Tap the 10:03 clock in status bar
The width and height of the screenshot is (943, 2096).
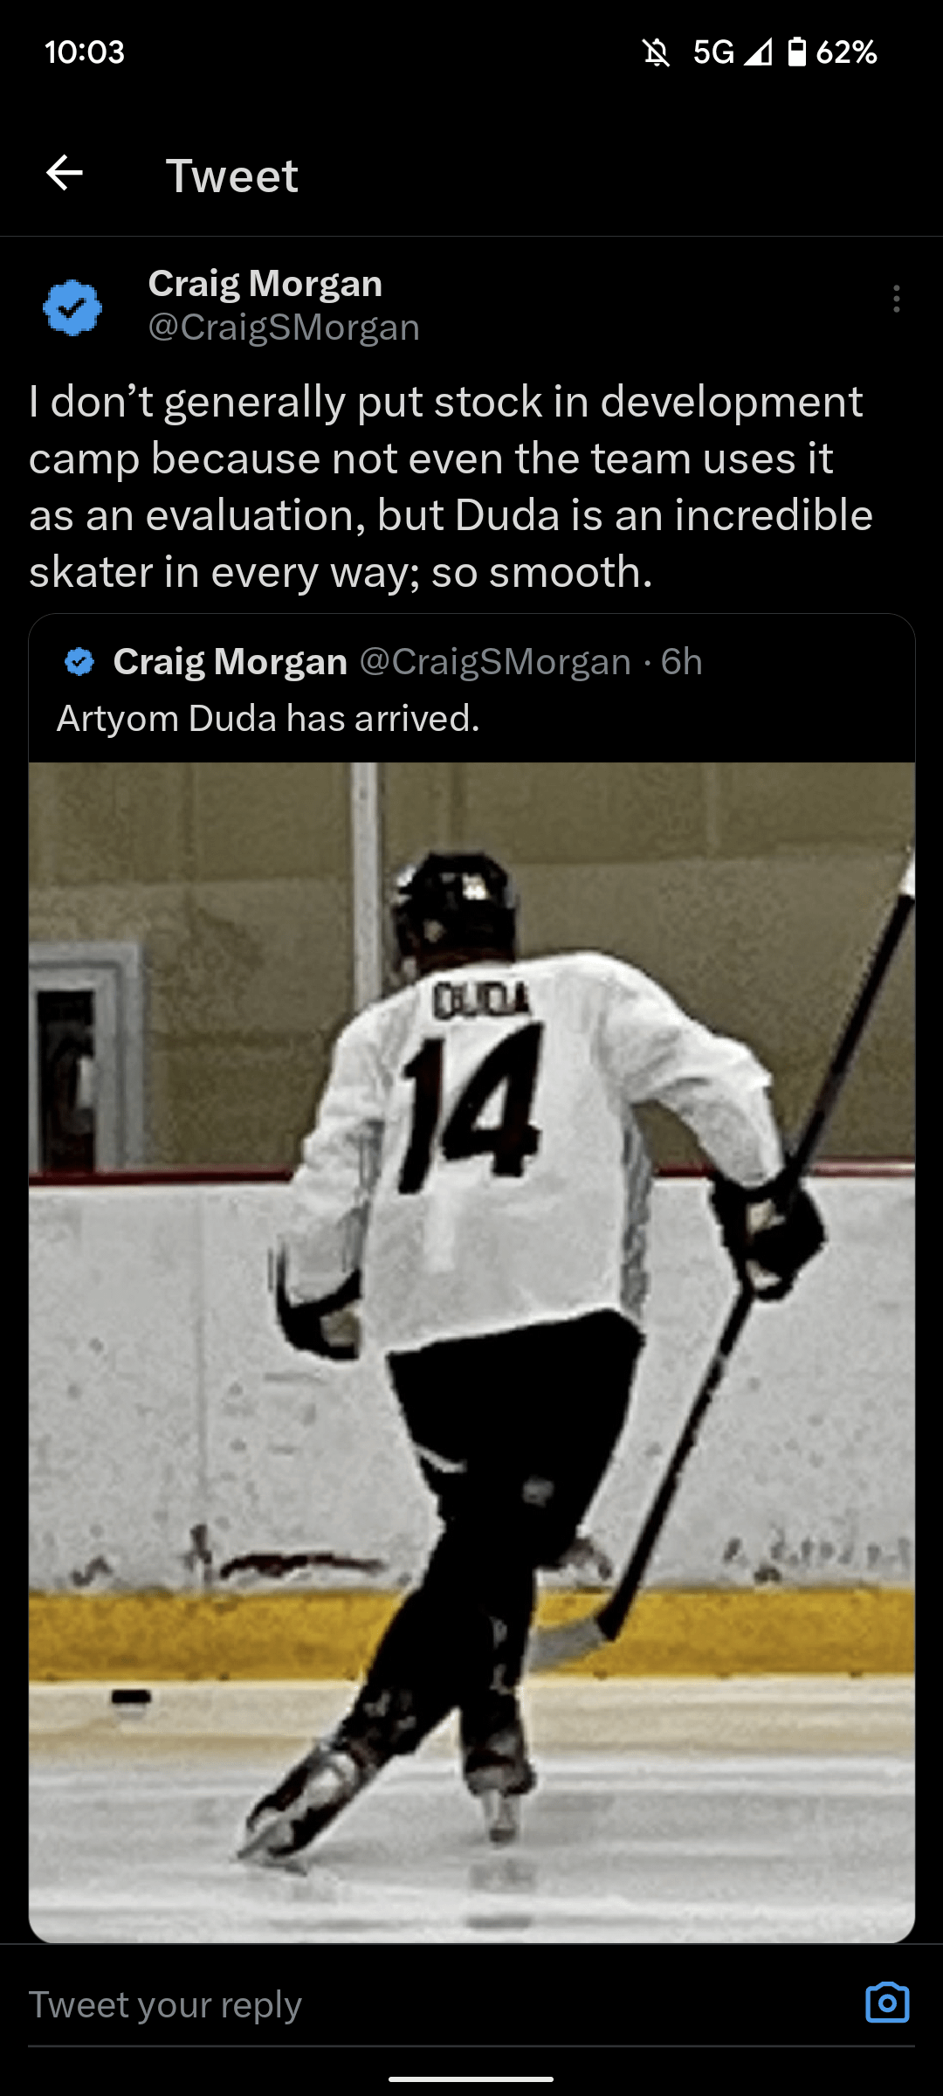click(85, 52)
